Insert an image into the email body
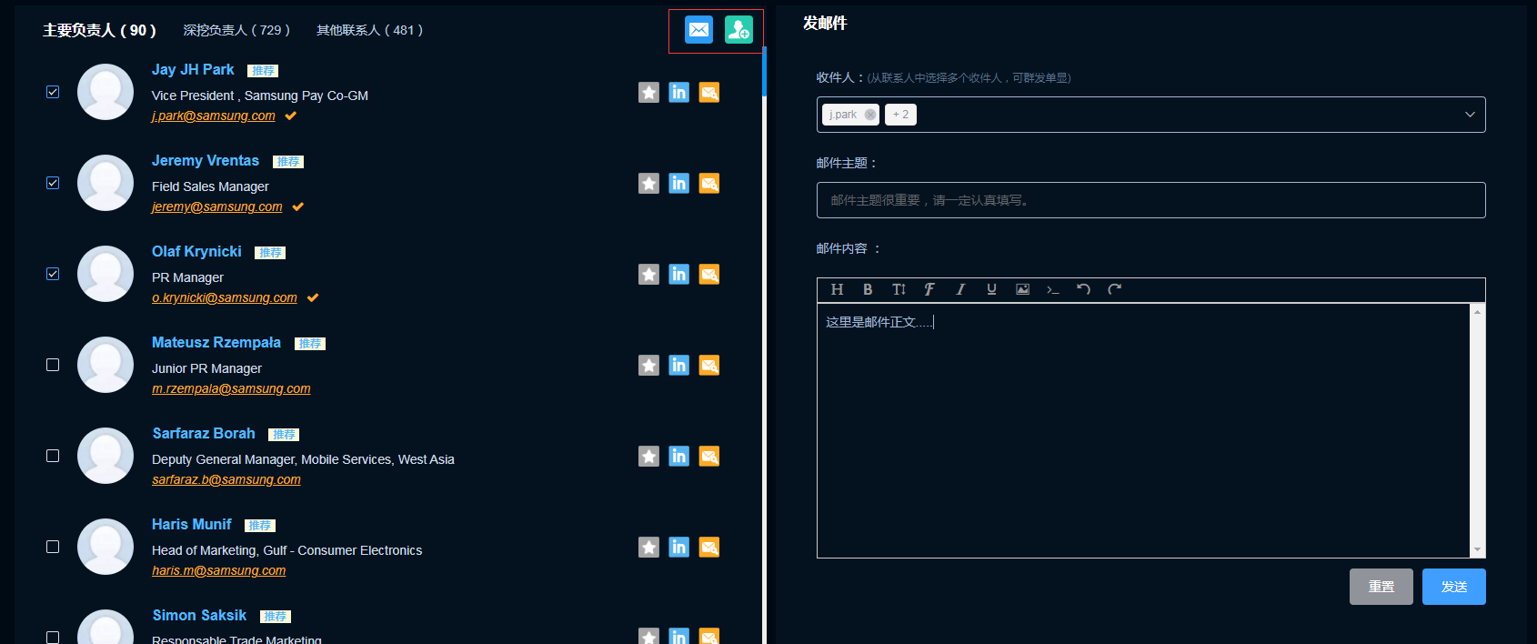 click(x=1022, y=289)
